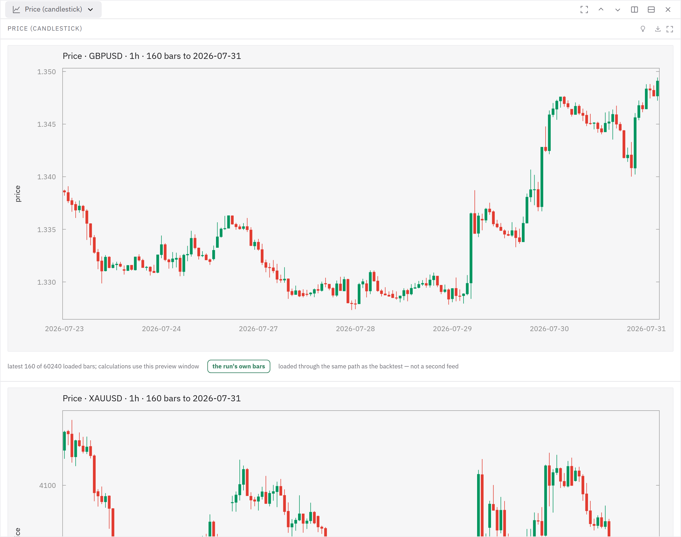Click the 2026-07-31 x-axis date label
681x537 pixels.
tap(646, 329)
